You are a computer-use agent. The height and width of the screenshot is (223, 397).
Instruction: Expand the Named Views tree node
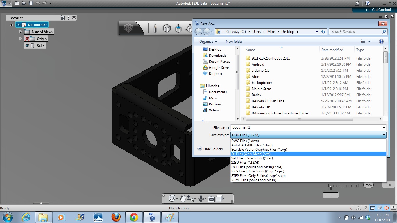pos(20,32)
